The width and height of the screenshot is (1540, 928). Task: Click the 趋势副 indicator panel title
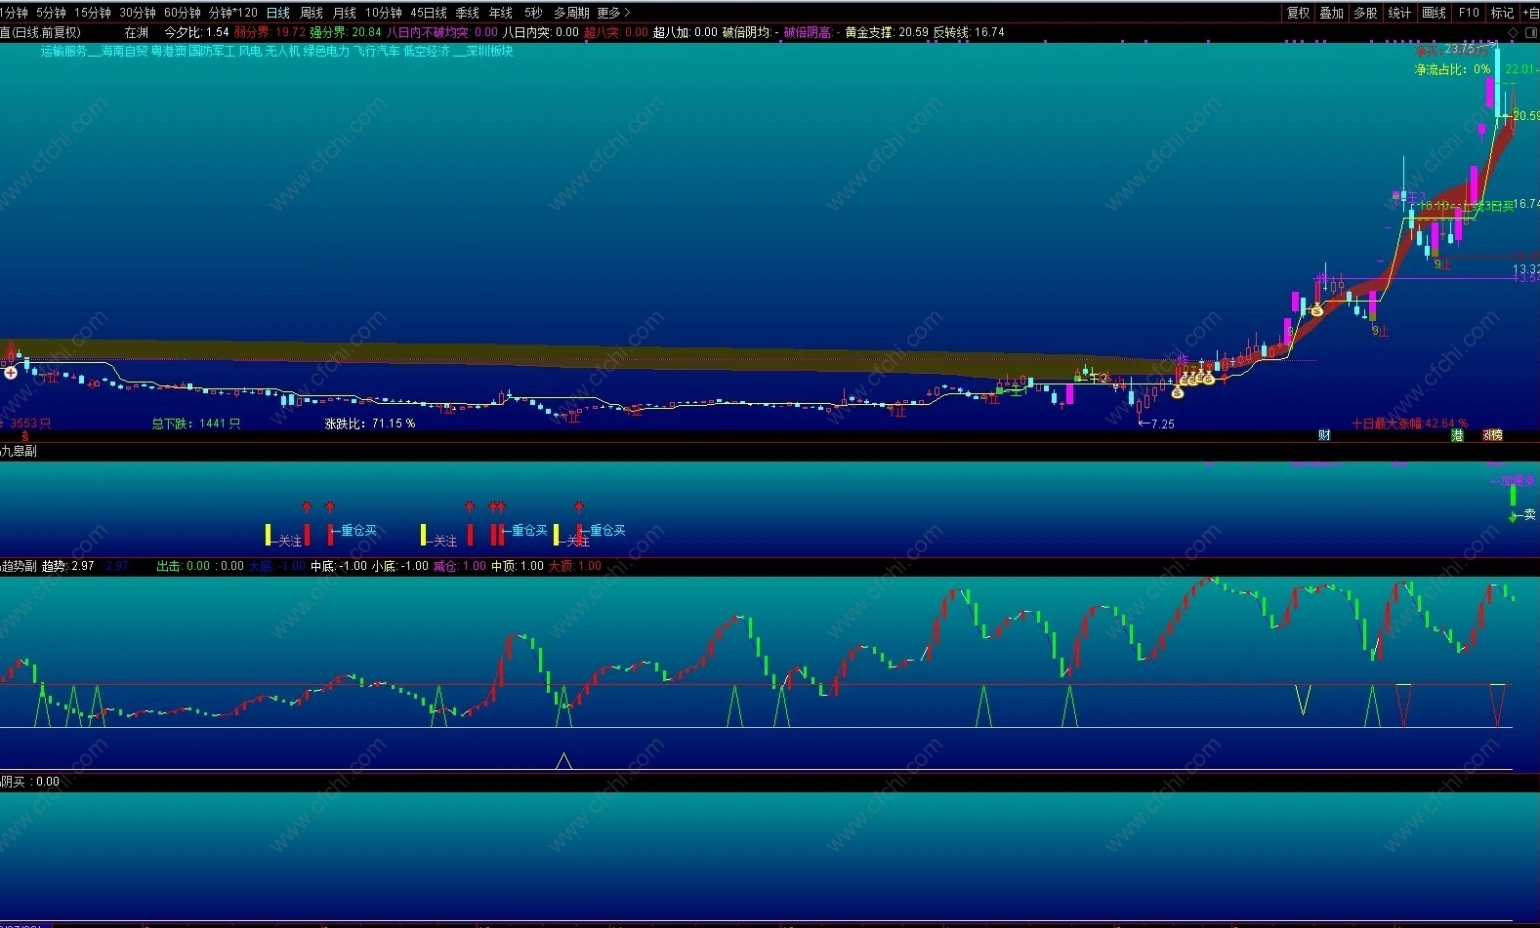(19, 566)
